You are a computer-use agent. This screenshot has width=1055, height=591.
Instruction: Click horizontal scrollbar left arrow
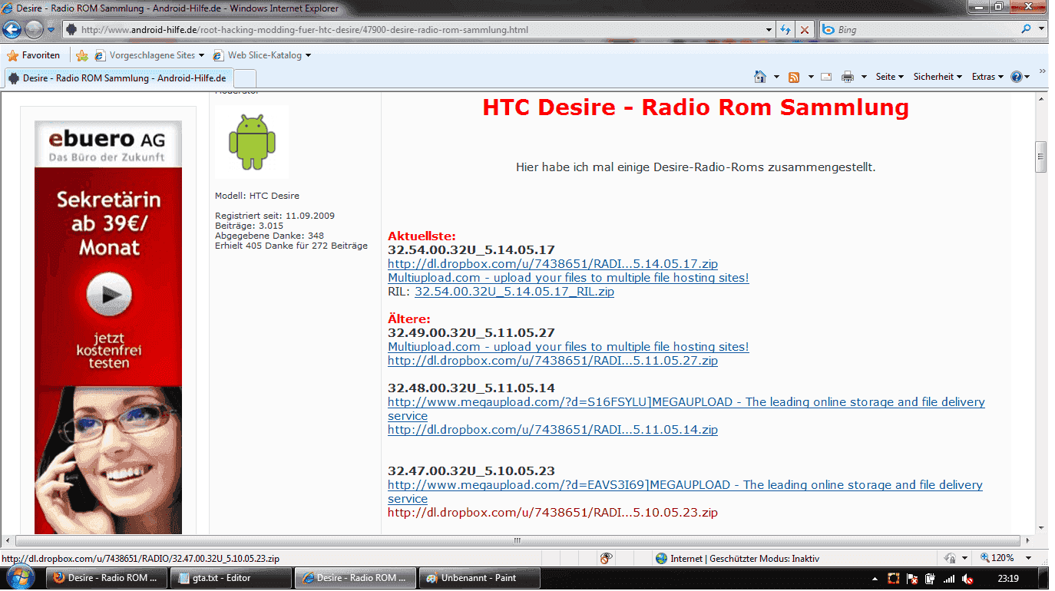point(7,541)
